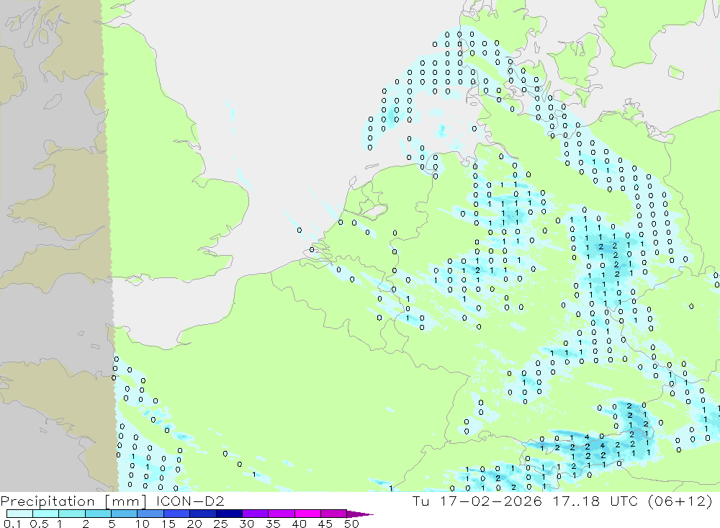Click the '17..18 UTC' time range text

(595, 501)
